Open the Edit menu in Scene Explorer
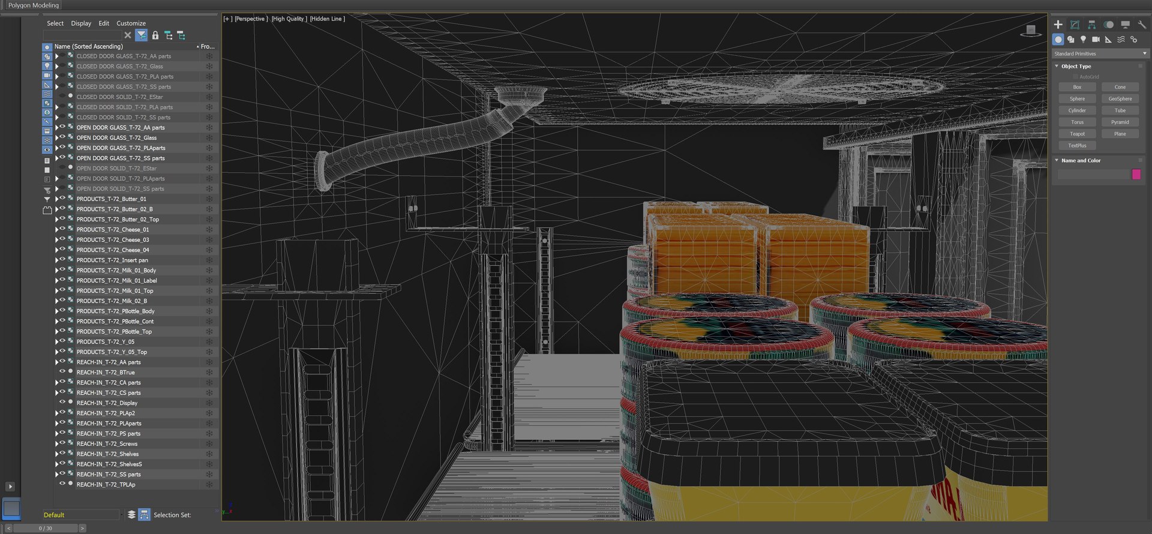1152x534 pixels. tap(104, 23)
